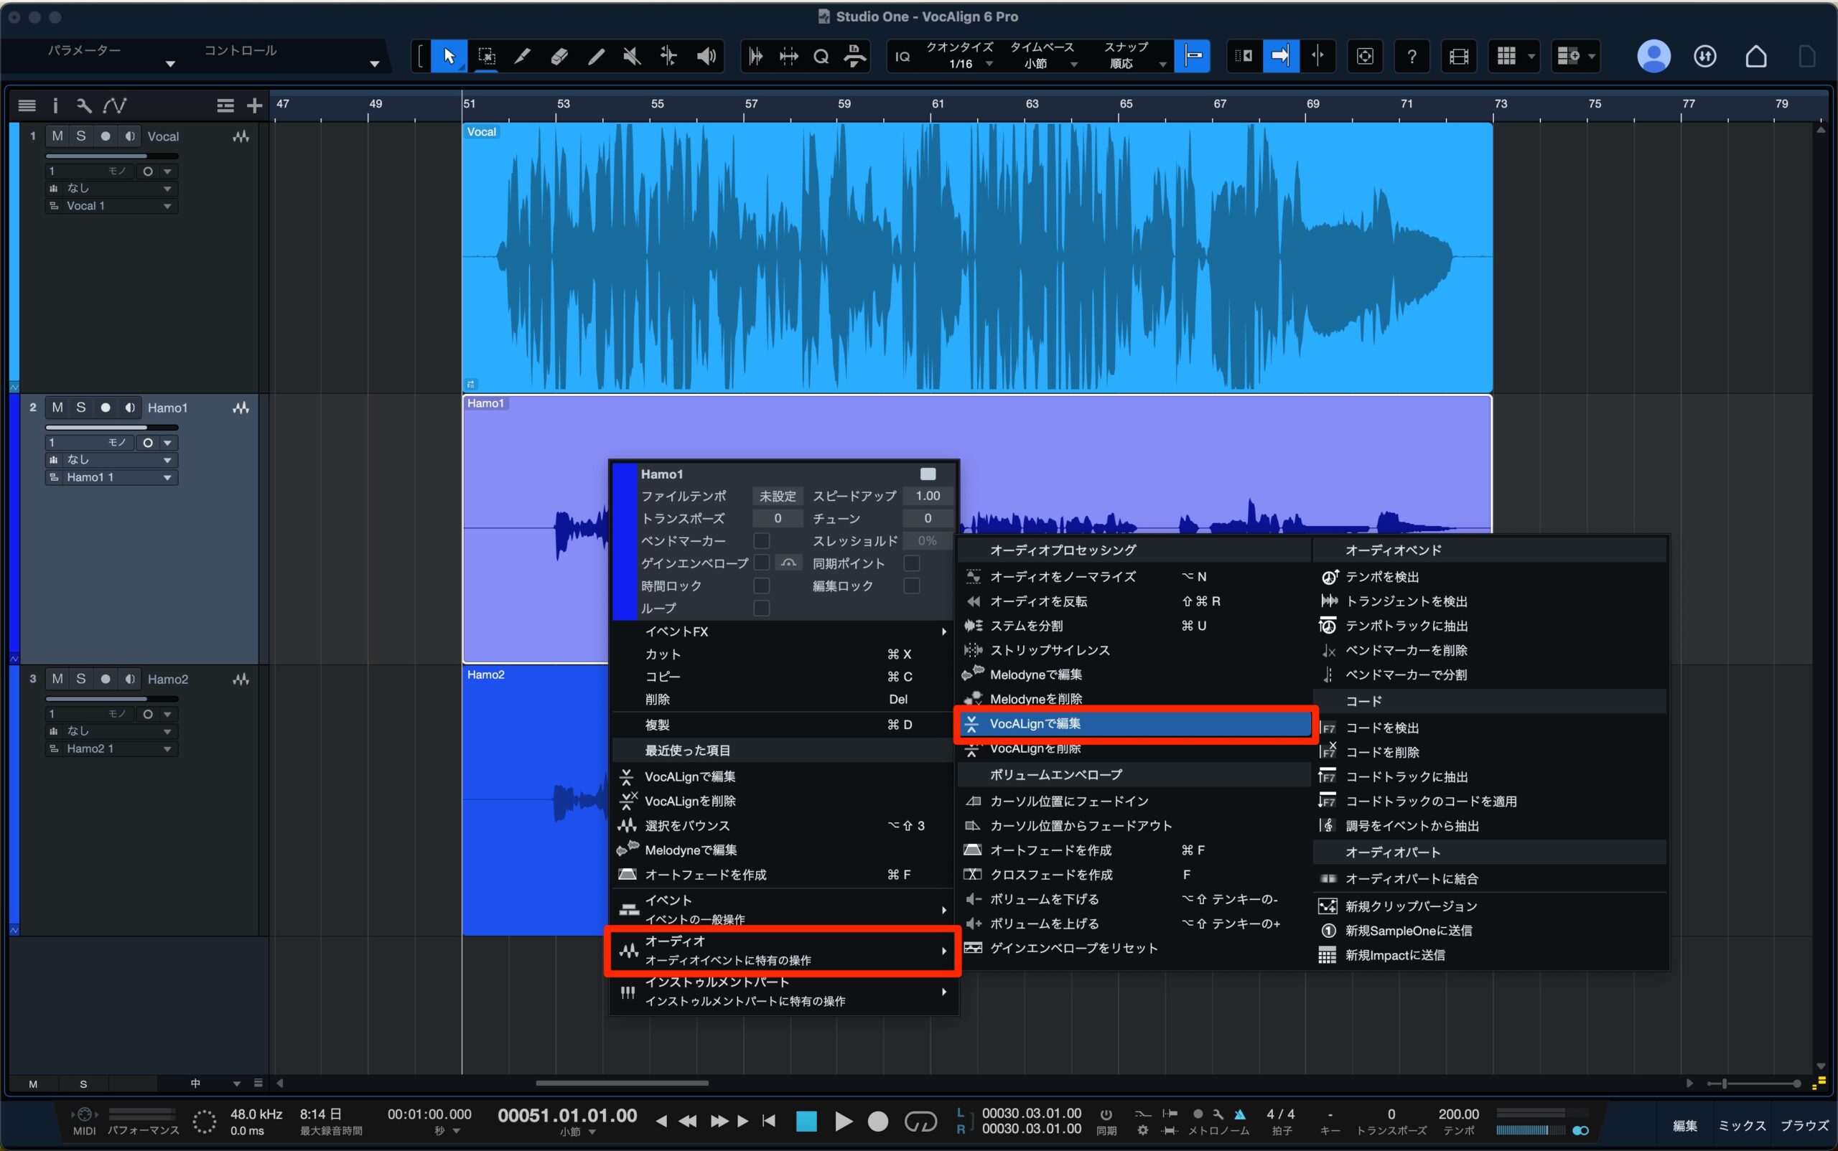Select the Paint (pencil) tool

(x=596, y=57)
